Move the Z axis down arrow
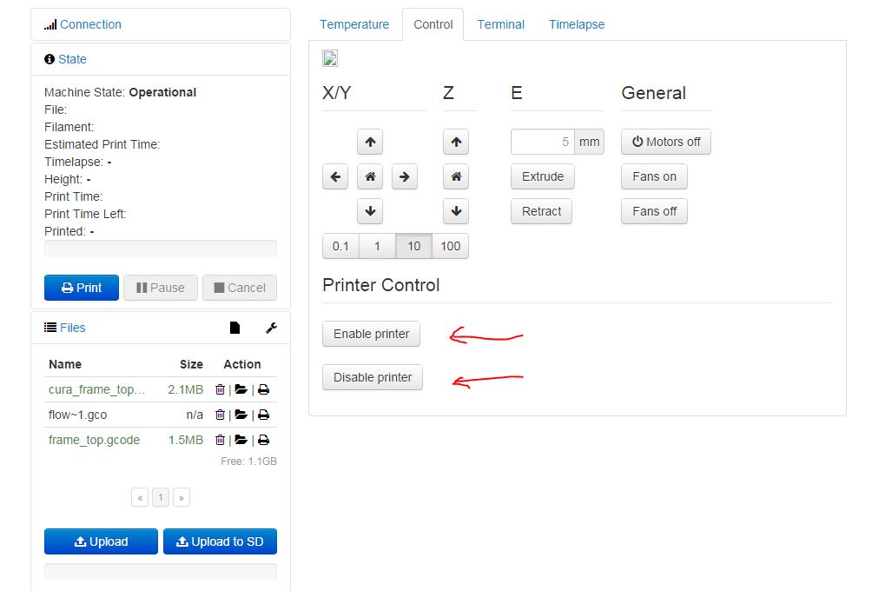The width and height of the screenshot is (885, 591). pyautogui.click(x=456, y=211)
